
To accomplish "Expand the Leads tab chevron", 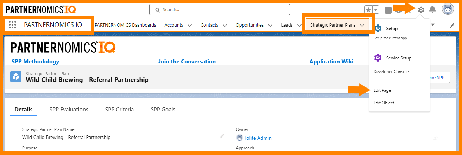I will tap(299, 25).
